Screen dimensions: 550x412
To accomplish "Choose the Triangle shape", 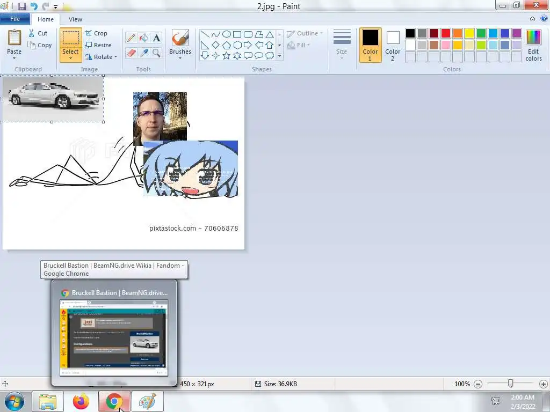I will point(270,34).
